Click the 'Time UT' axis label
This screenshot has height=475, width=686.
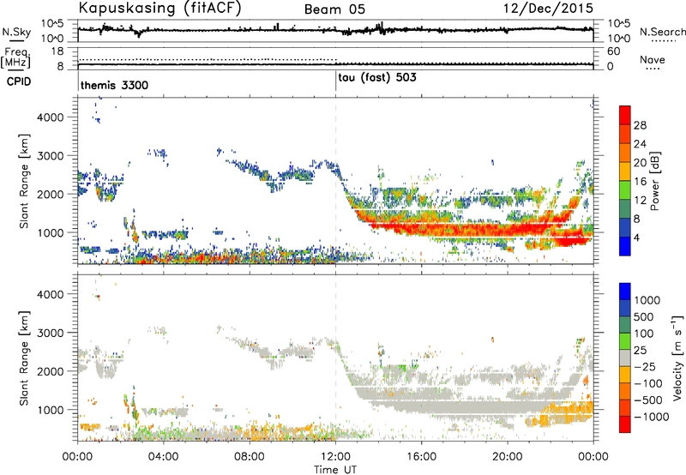point(335,470)
